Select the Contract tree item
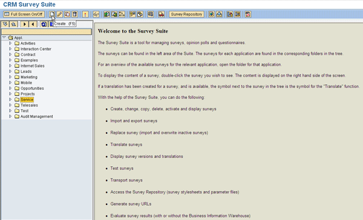 [x=28, y=55]
